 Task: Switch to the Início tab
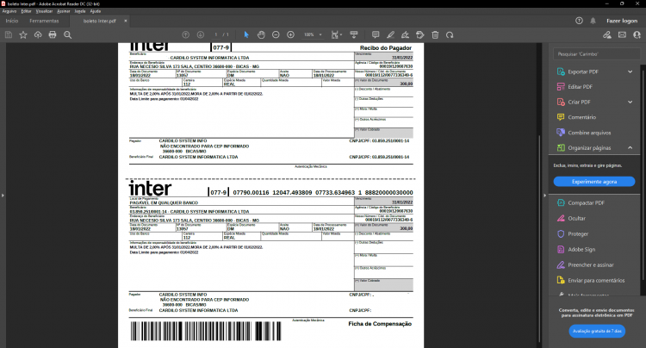point(12,21)
